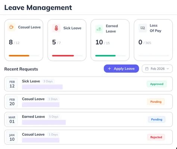The image size is (177, 149).
Task: Select the FEB 20 date tile
Action: click(12, 102)
